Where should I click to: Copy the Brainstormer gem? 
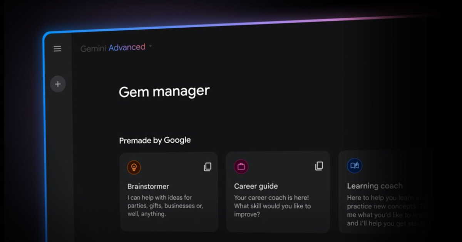pyautogui.click(x=208, y=167)
